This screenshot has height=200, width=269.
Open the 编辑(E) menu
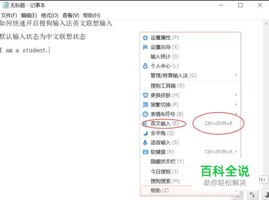click(x=29, y=16)
